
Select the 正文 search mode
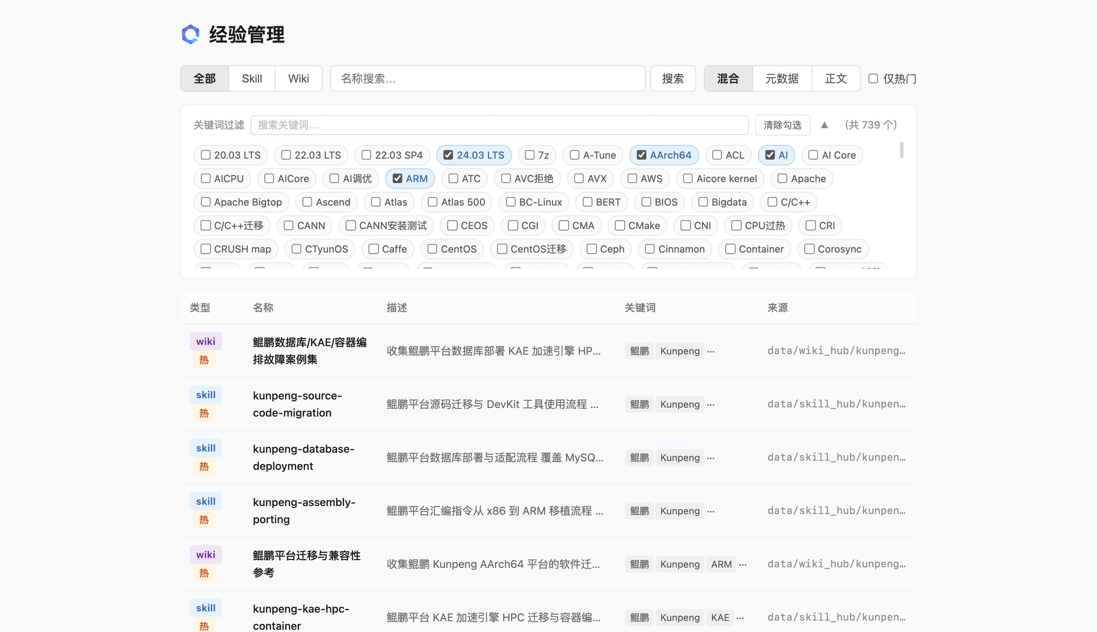tap(835, 79)
